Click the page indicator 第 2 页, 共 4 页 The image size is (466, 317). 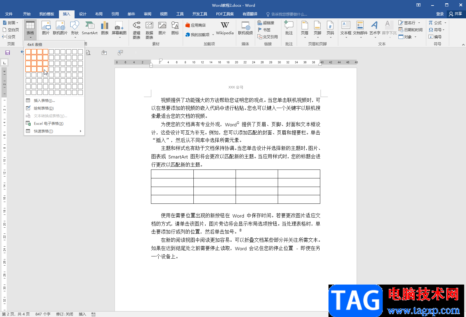click(x=16, y=314)
